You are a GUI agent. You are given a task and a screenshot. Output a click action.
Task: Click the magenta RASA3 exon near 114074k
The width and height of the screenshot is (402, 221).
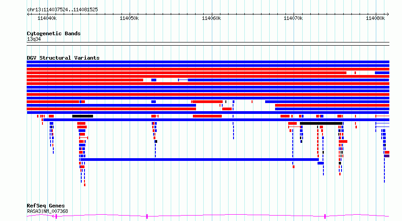(325, 216)
